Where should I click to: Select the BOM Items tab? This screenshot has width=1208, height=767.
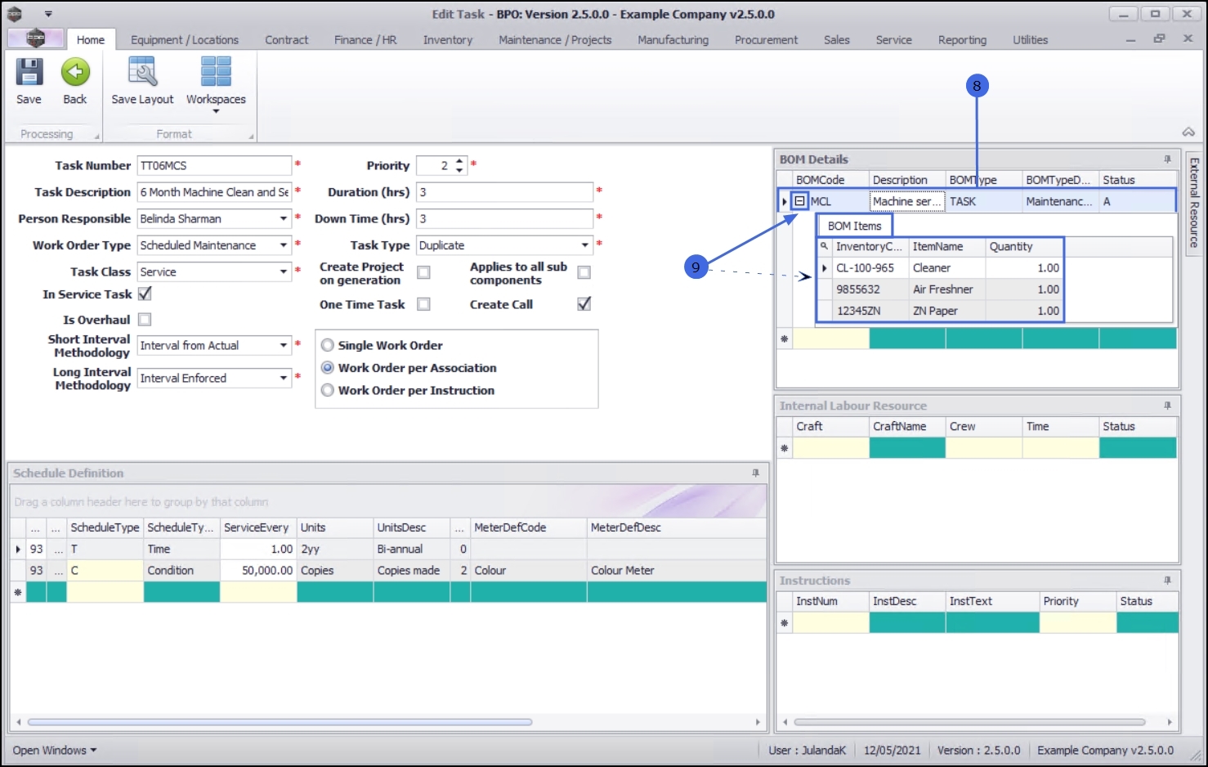click(x=855, y=226)
